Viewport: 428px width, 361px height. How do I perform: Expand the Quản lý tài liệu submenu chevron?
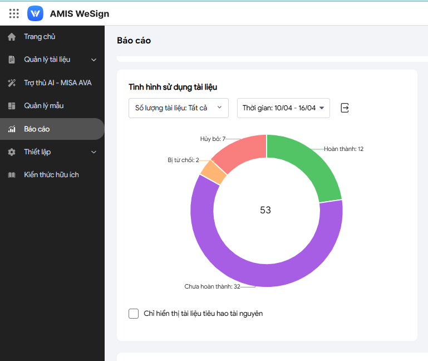(94, 60)
